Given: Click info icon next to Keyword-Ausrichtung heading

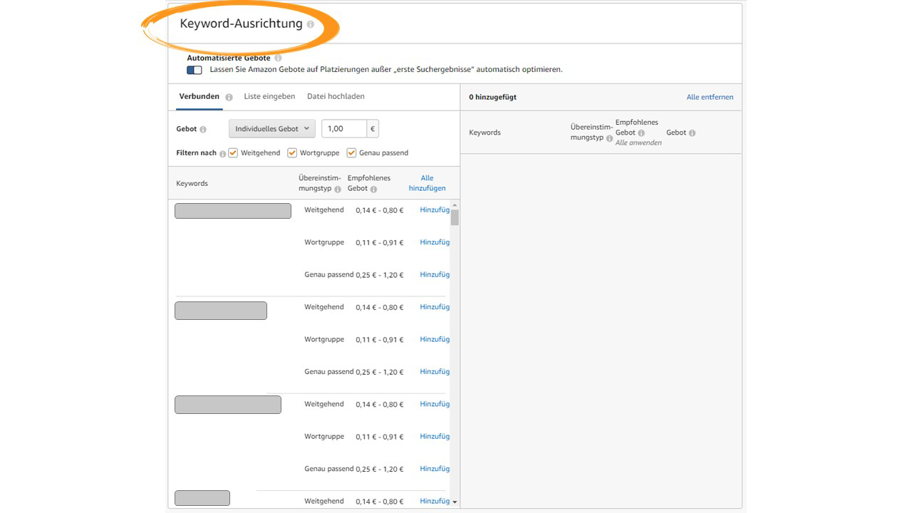Looking at the screenshot, I should [310, 24].
